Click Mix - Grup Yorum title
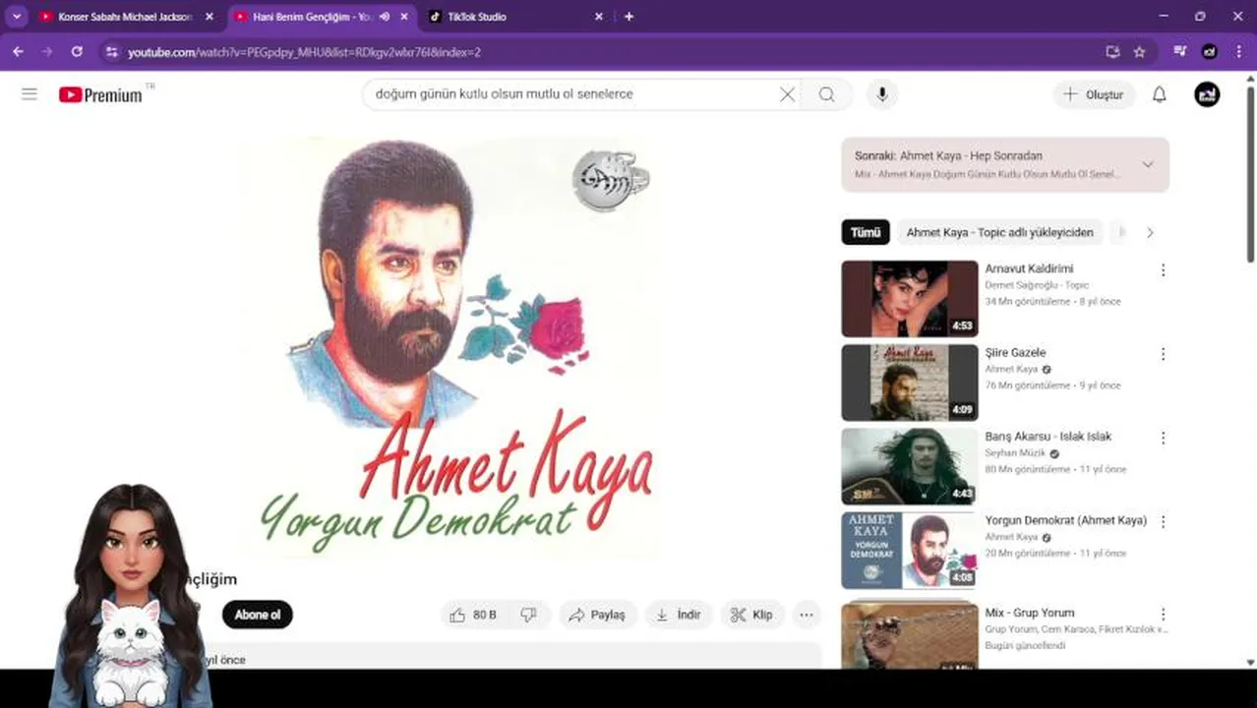 click(1030, 613)
